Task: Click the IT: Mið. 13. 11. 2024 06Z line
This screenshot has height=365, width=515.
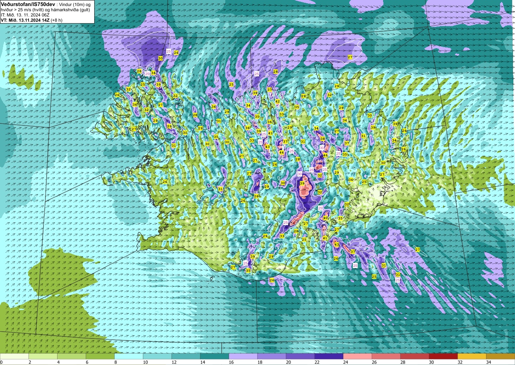Action: point(25,14)
